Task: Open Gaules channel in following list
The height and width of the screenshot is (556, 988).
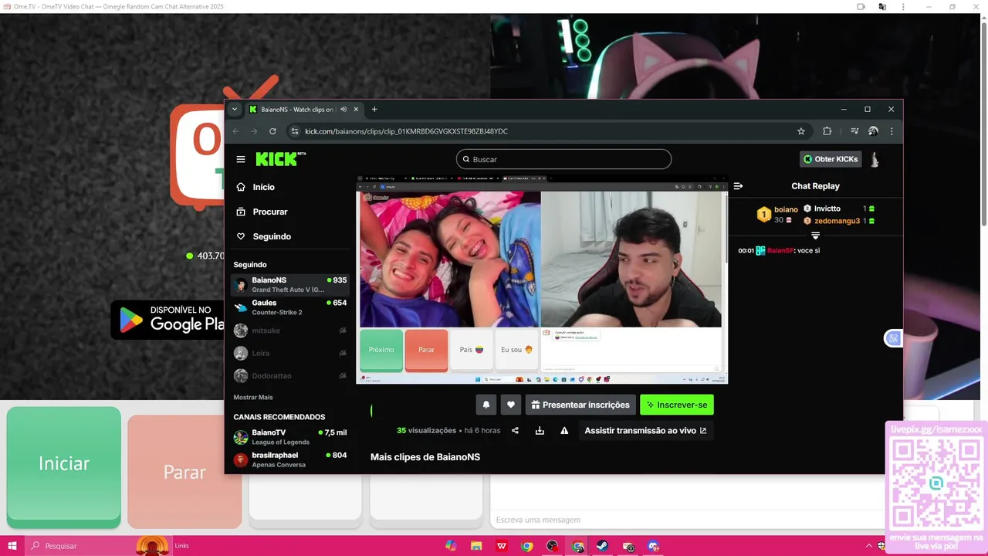Action: point(290,307)
